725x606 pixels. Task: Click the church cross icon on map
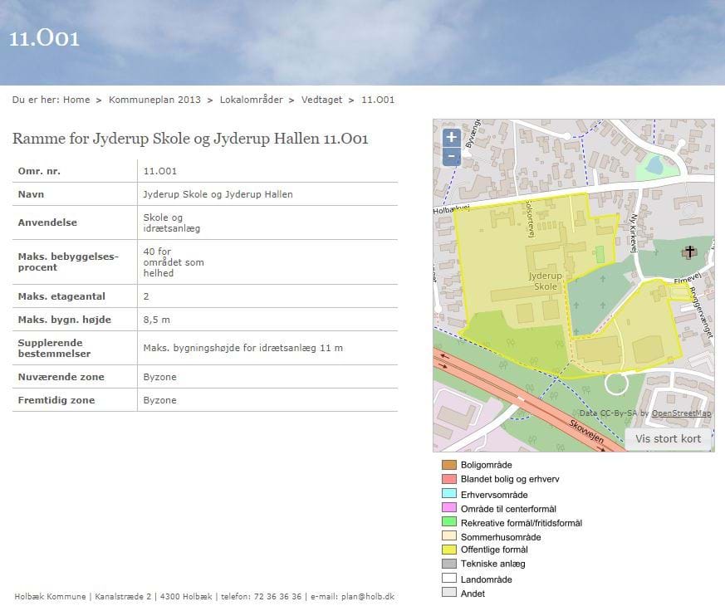[x=689, y=251]
